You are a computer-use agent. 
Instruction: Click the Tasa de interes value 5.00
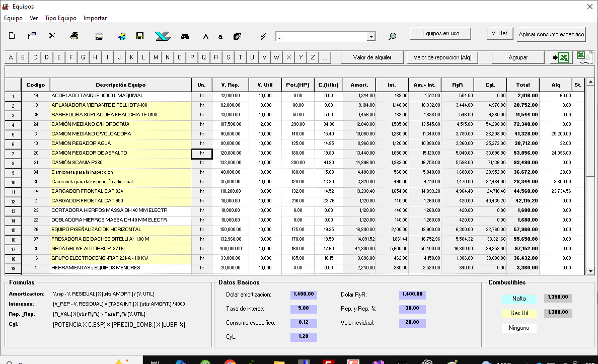tap(304, 308)
